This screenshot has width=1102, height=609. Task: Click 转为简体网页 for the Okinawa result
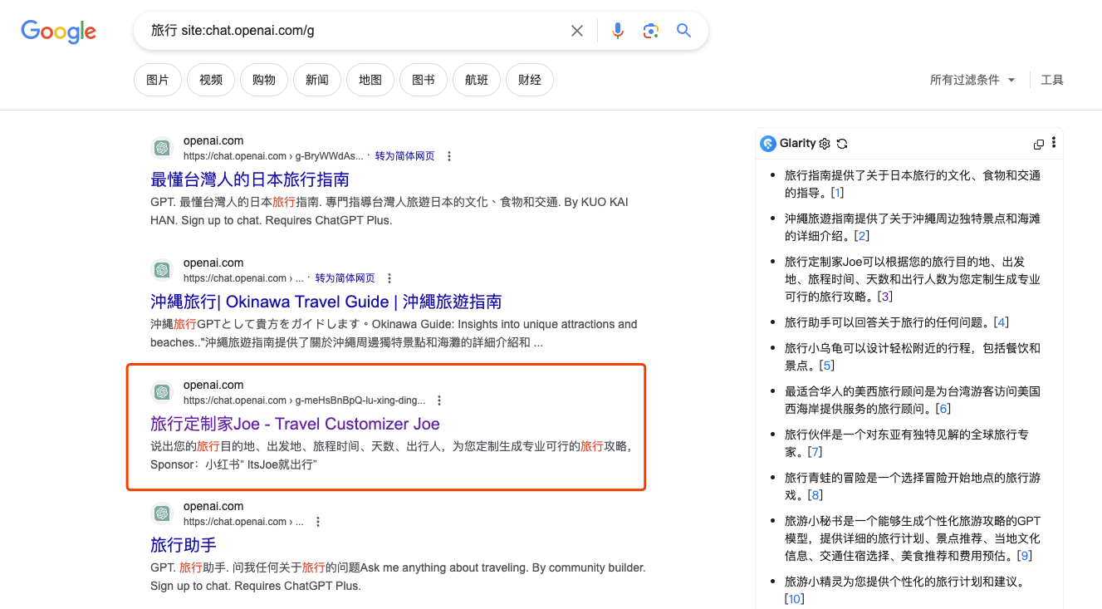(345, 278)
